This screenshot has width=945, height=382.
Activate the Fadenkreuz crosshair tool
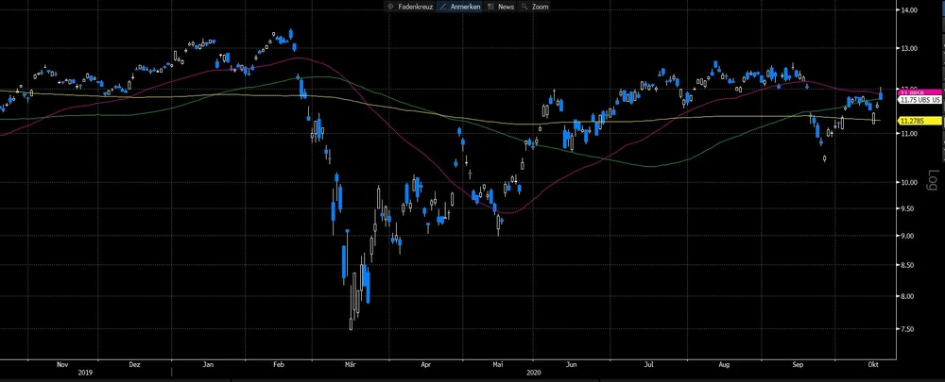click(x=410, y=7)
